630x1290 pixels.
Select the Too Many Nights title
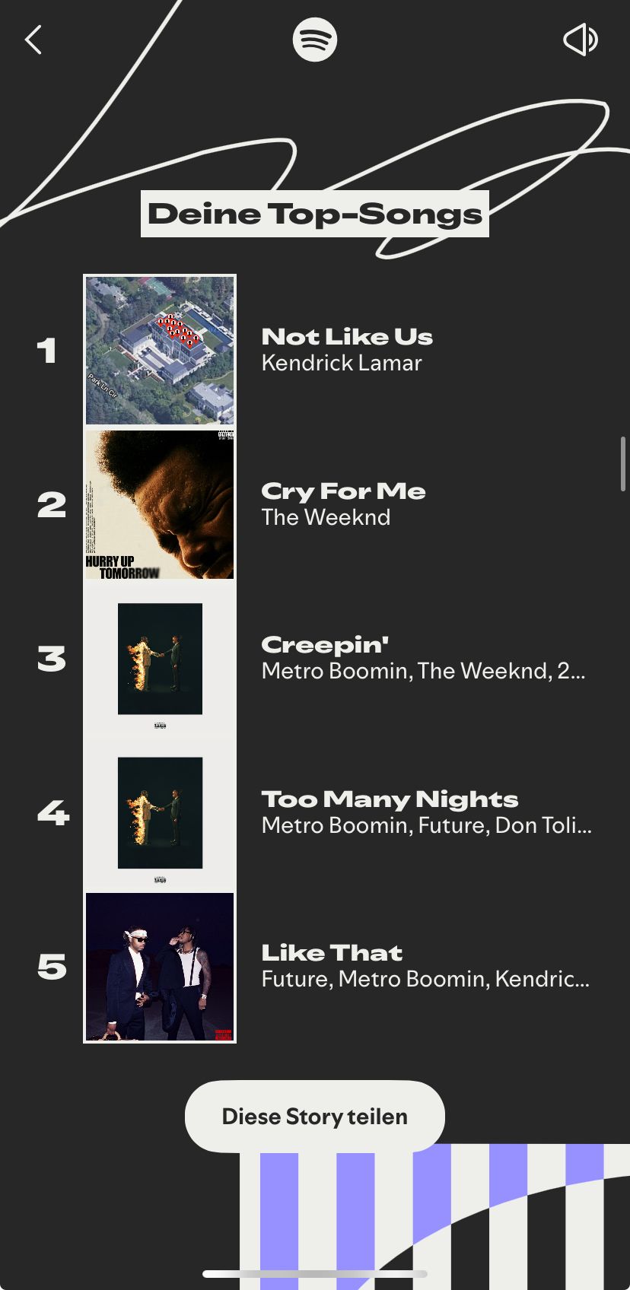pyautogui.click(x=390, y=799)
